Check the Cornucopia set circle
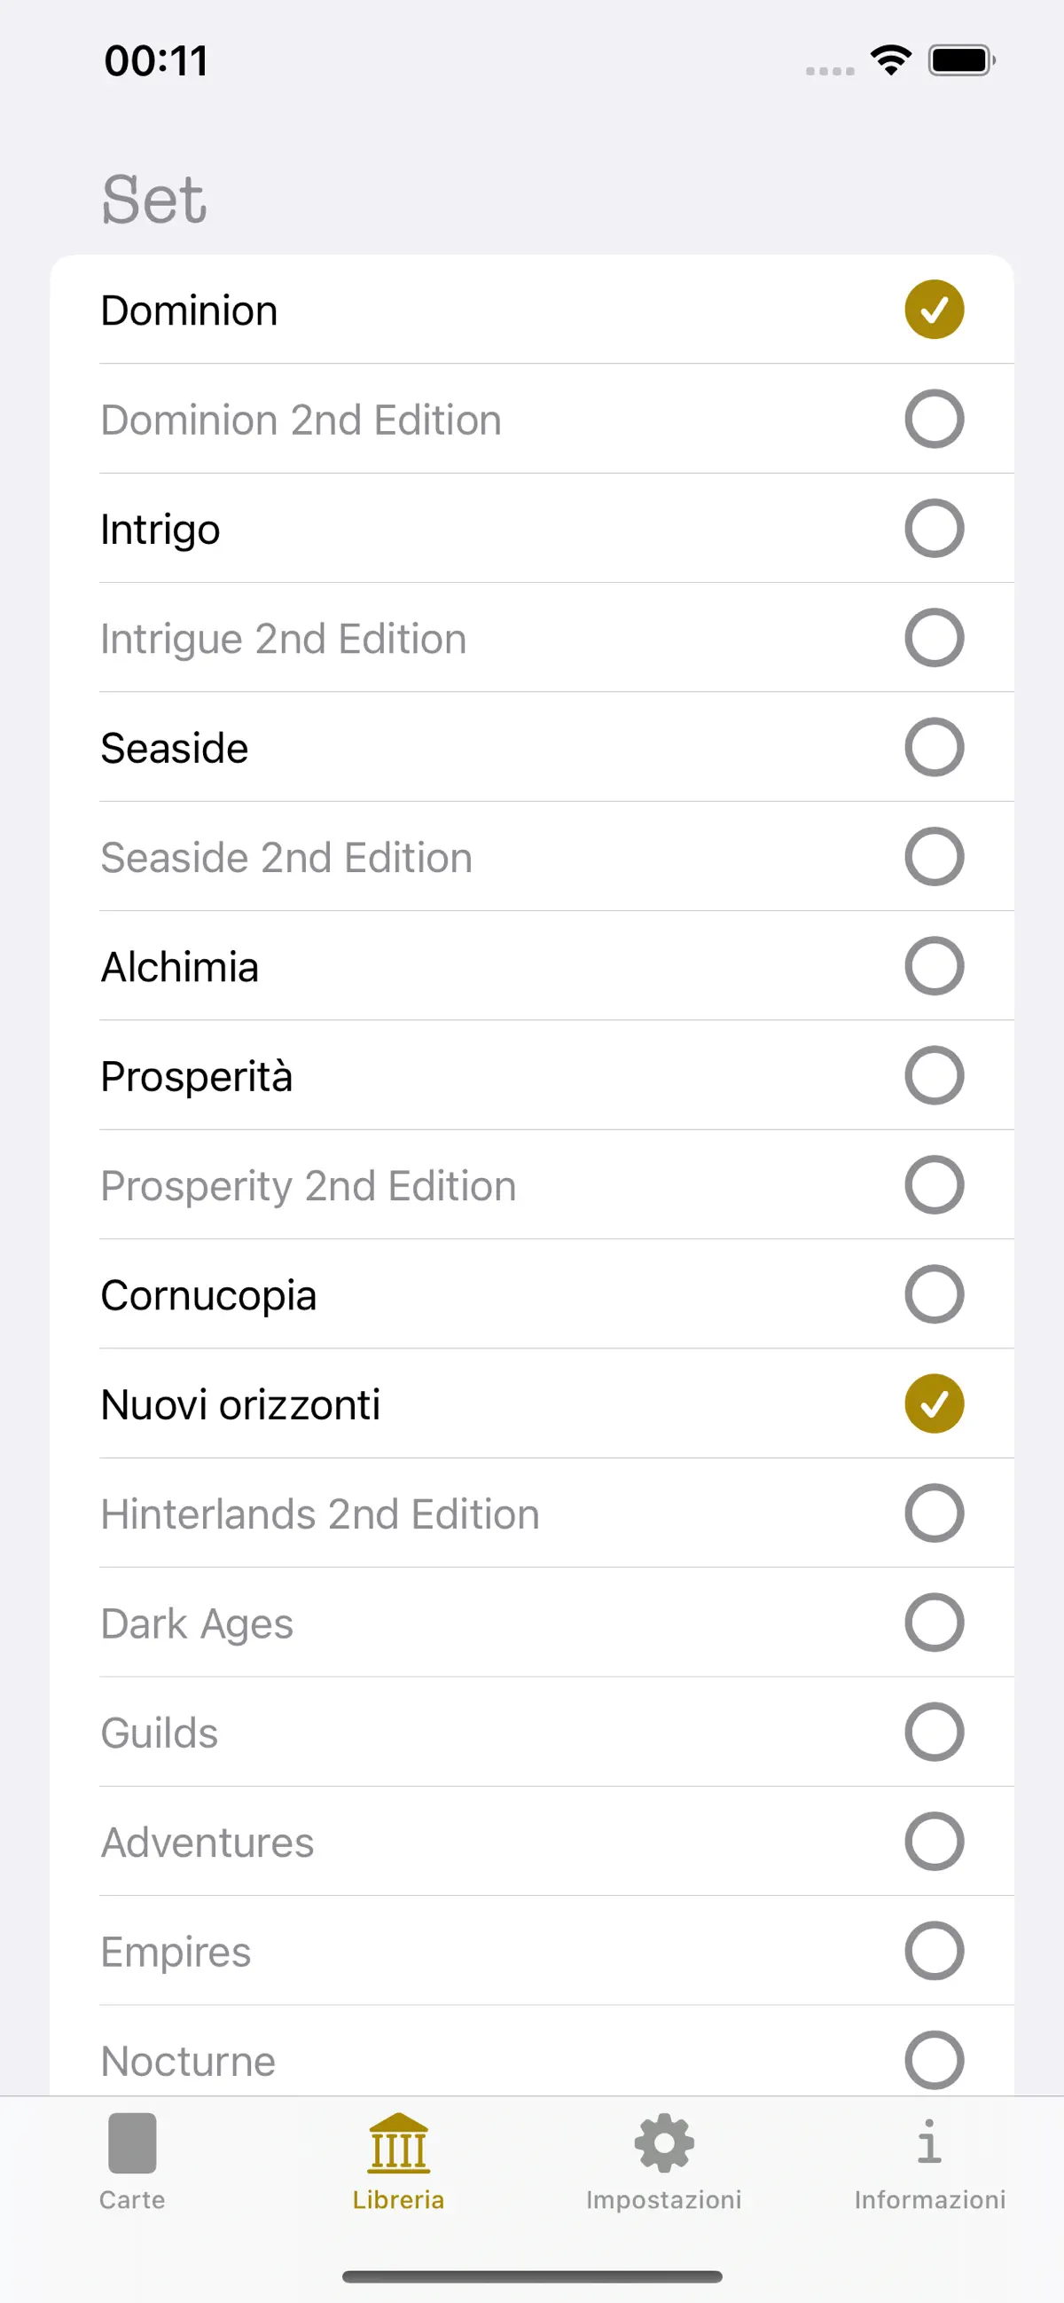 tap(934, 1294)
